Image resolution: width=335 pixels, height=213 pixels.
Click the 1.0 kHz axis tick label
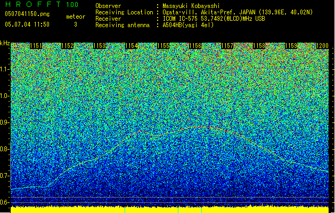tap(4, 96)
